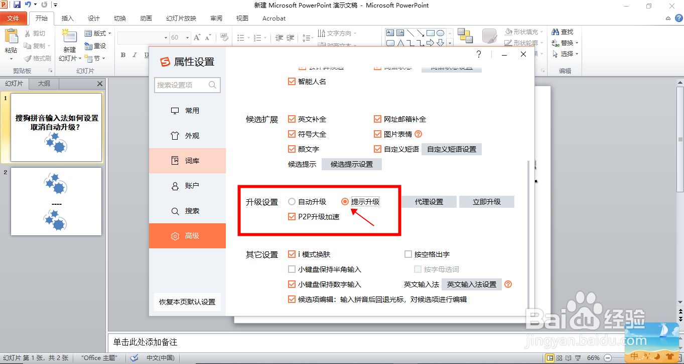Pick the oval shape in the shapes gallery
The width and height of the screenshot is (684, 364).
point(440,33)
